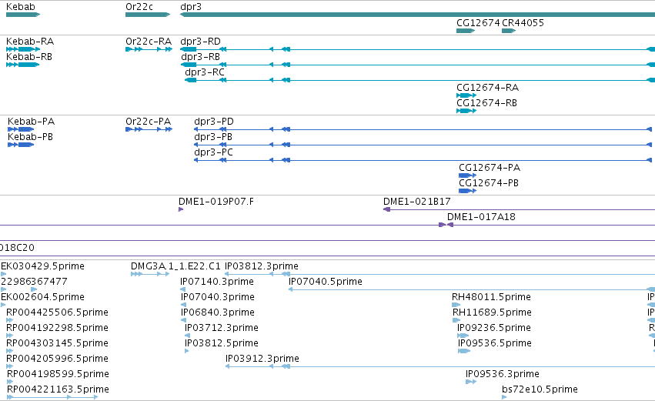Click the RP004198599.5prime EST label
This screenshot has width=655, height=401.
58,375
